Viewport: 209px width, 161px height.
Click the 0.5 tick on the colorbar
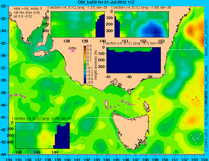tap(89, 46)
